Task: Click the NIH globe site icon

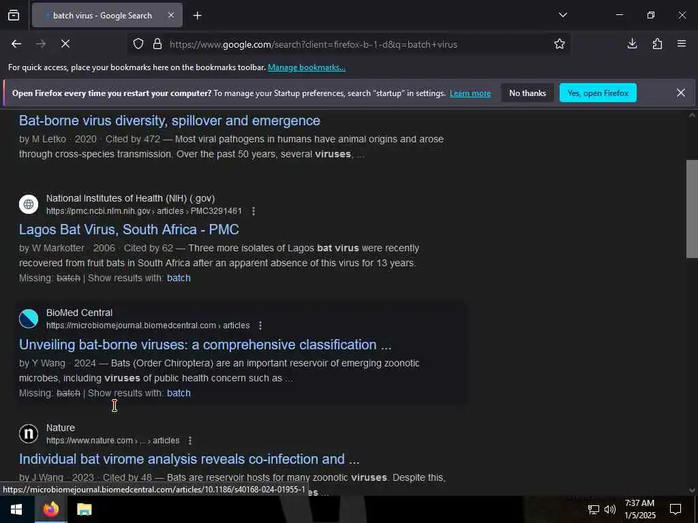Action: click(29, 204)
